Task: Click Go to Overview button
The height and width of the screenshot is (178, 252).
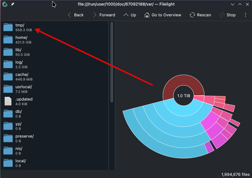Action: coord(163,15)
